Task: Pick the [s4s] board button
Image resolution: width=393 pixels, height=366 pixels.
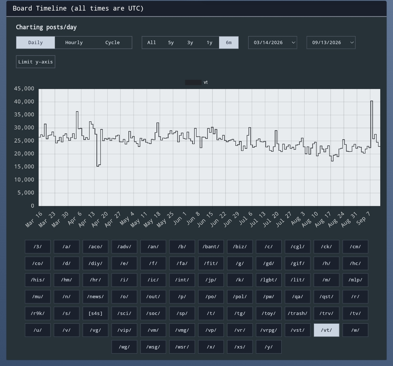Action: point(95,313)
